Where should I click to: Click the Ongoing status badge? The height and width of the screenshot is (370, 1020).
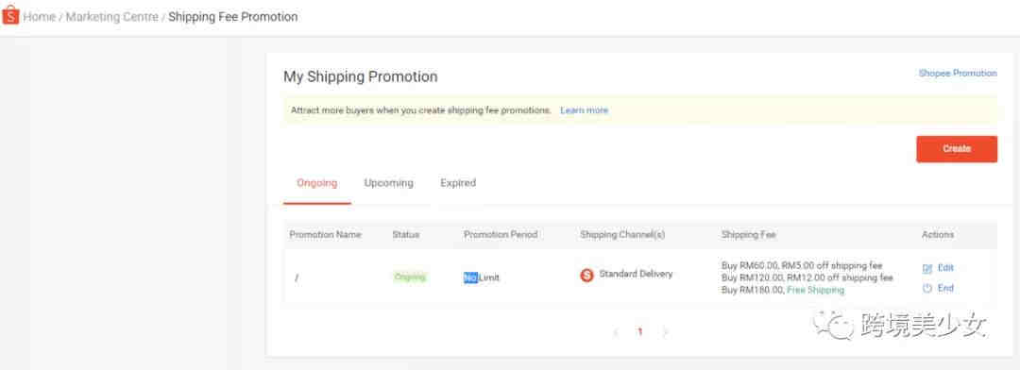[410, 277]
